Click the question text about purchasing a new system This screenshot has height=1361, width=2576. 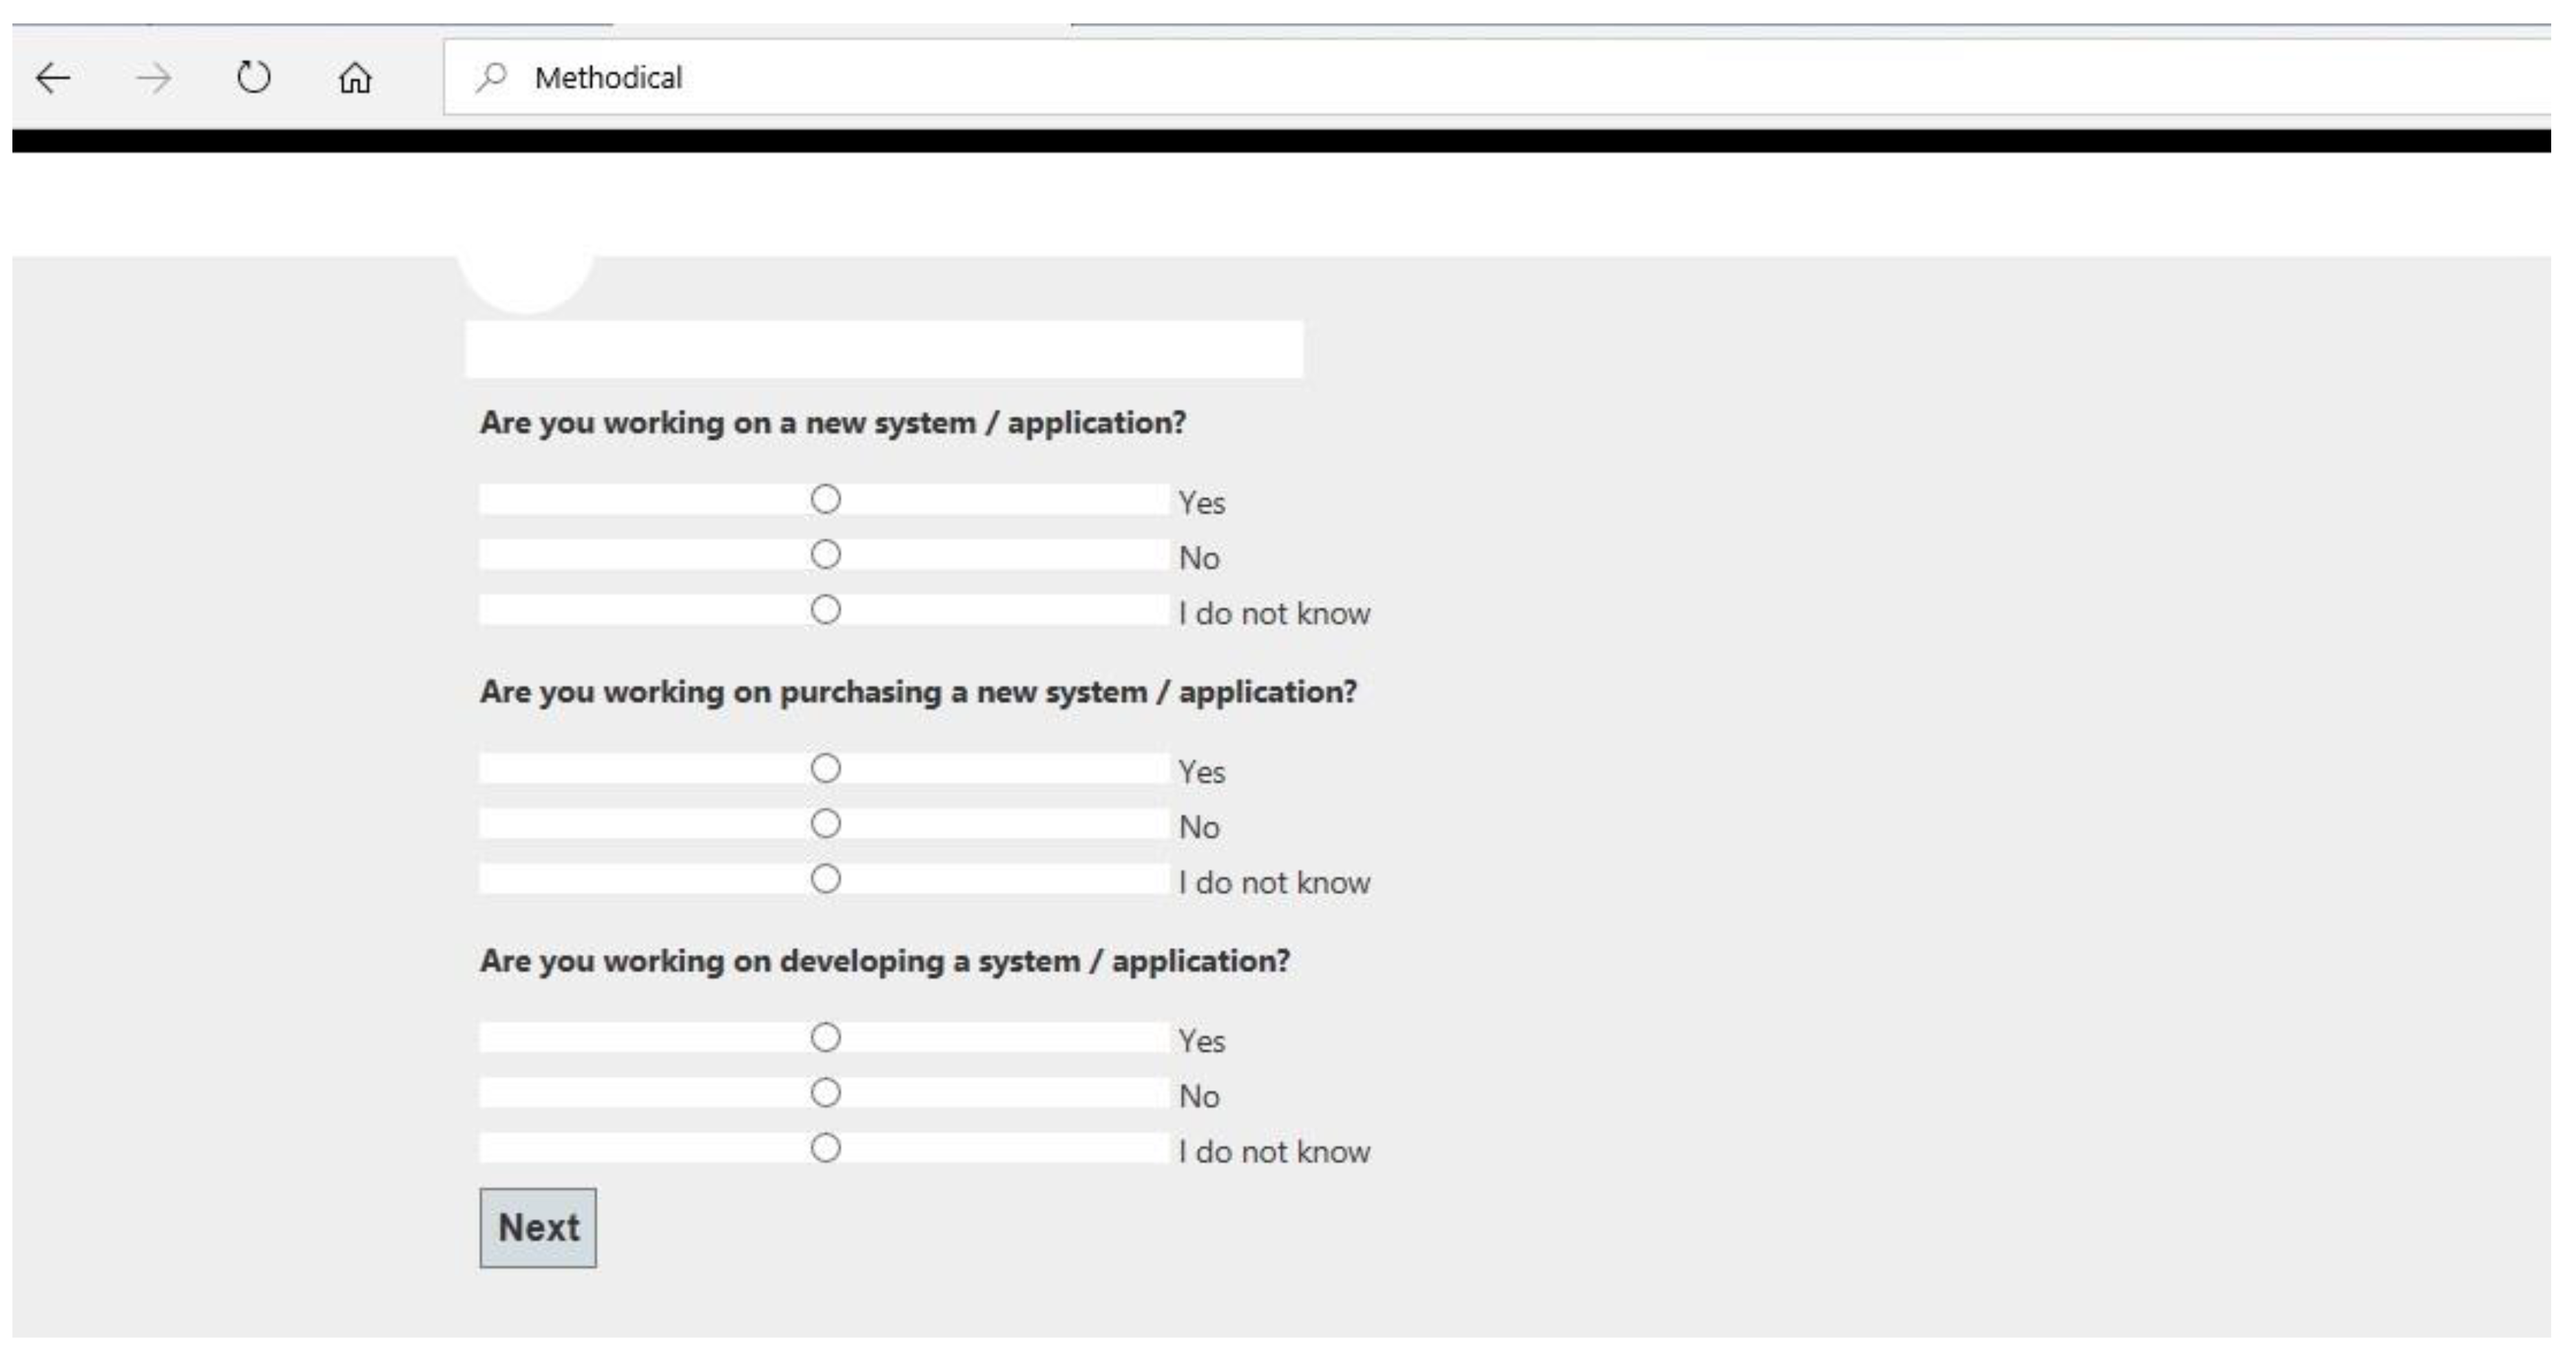coord(918,691)
